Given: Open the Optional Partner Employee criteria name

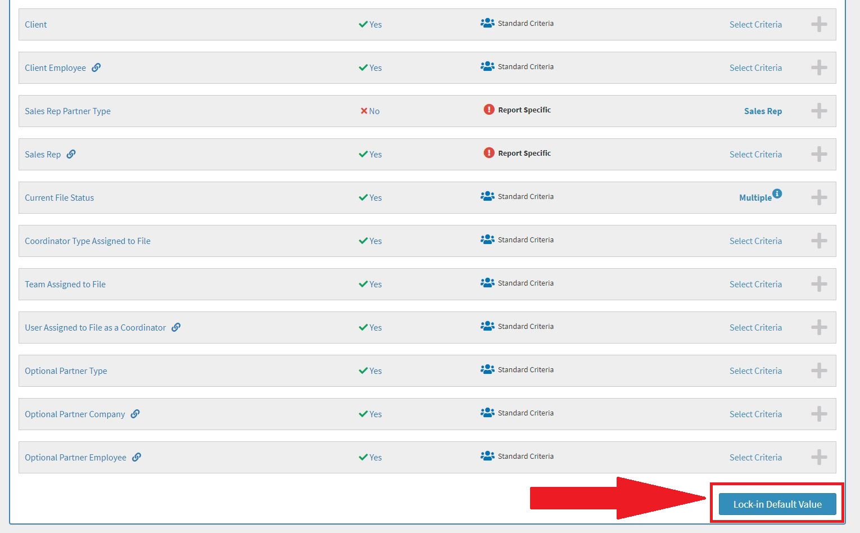Looking at the screenshot, I should (75, 458).
